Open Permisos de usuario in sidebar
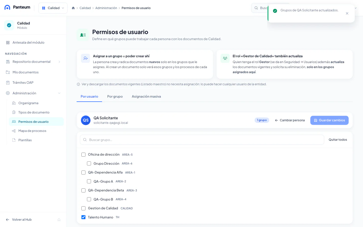Screen dimensions: 363x227 pyautogui.click(x=36, y=122)
